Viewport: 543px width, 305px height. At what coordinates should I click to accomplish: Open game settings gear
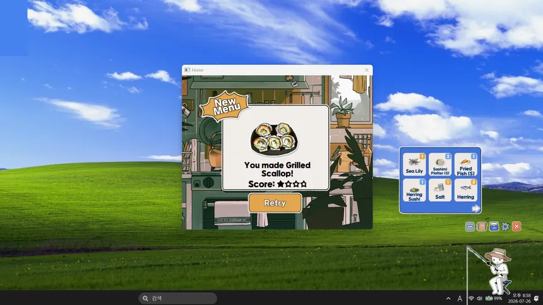[505, 226]
